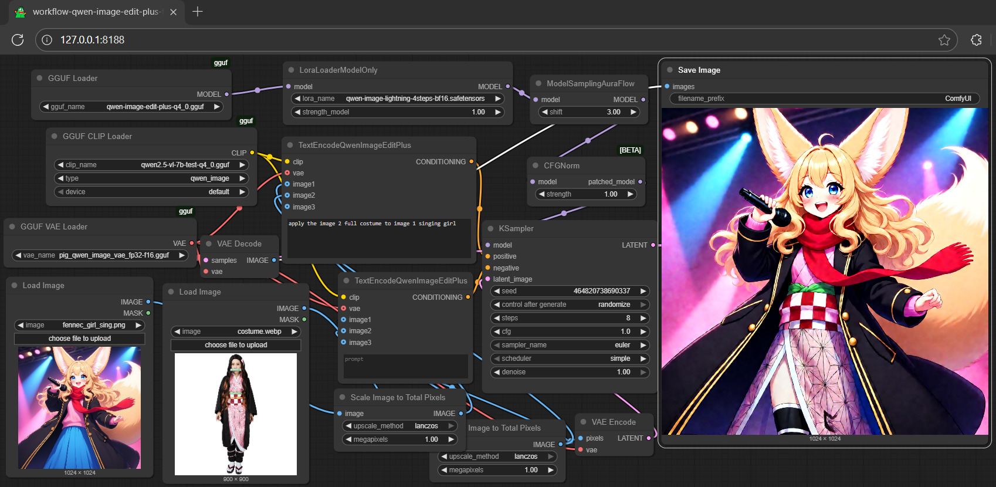Screen dimensions: 996x487
Task: Open the type qwen_image dropdown
Action: coord(151,178)
